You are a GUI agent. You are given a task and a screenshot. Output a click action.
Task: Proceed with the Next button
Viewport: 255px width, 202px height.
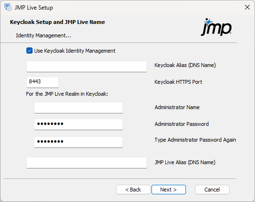point(169,190)
